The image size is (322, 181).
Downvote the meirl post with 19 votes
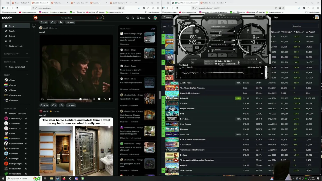(x=47, y=105)
